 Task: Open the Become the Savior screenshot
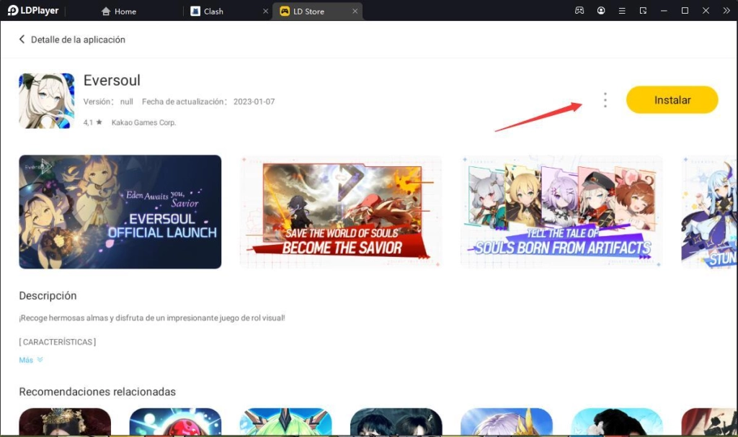pyautogui.click(x=341, y=212)
